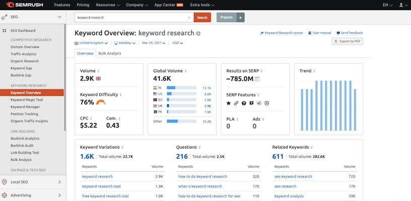Click the Semrush logo

point(25,5)
